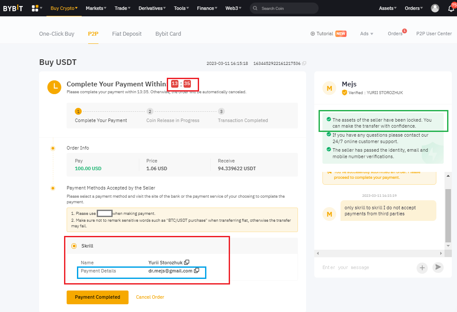The image size is (457, 312).
Task: Click seller avatar M beside Mejs
Action: click(x=329, y=88)
